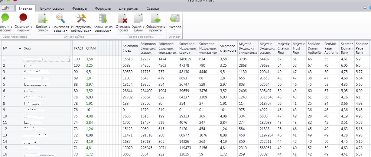Sort by the ТРАСТ column header
Viewport: 371px width, 157px height.
click(x=78, y=48)
